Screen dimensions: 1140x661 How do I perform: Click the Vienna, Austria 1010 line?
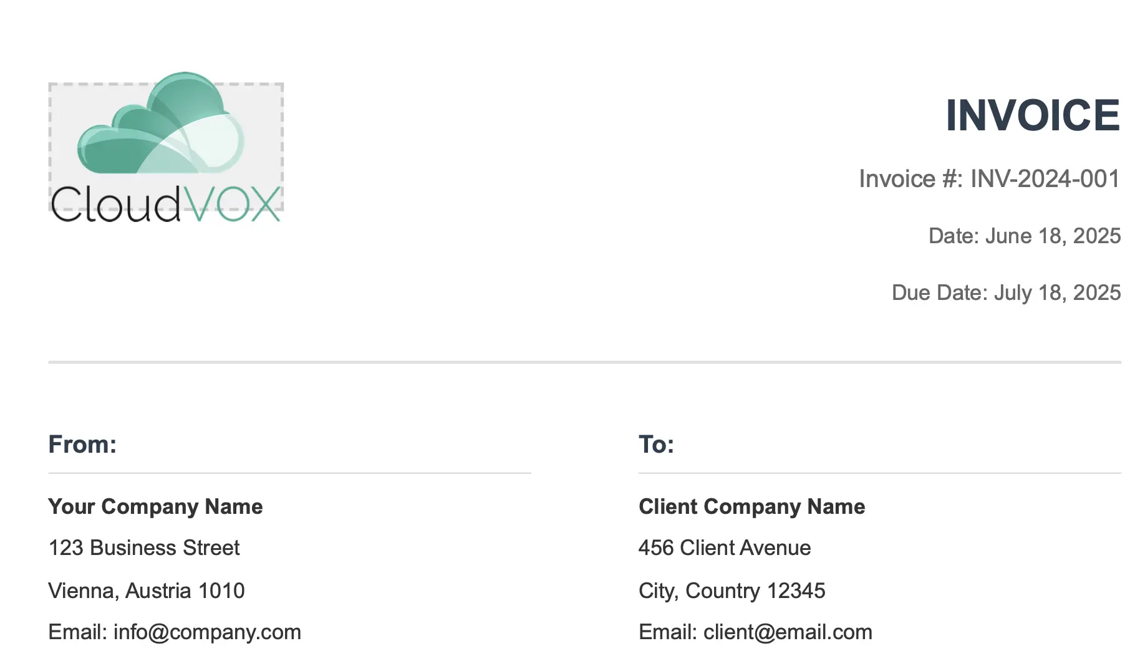click(147, 591)
